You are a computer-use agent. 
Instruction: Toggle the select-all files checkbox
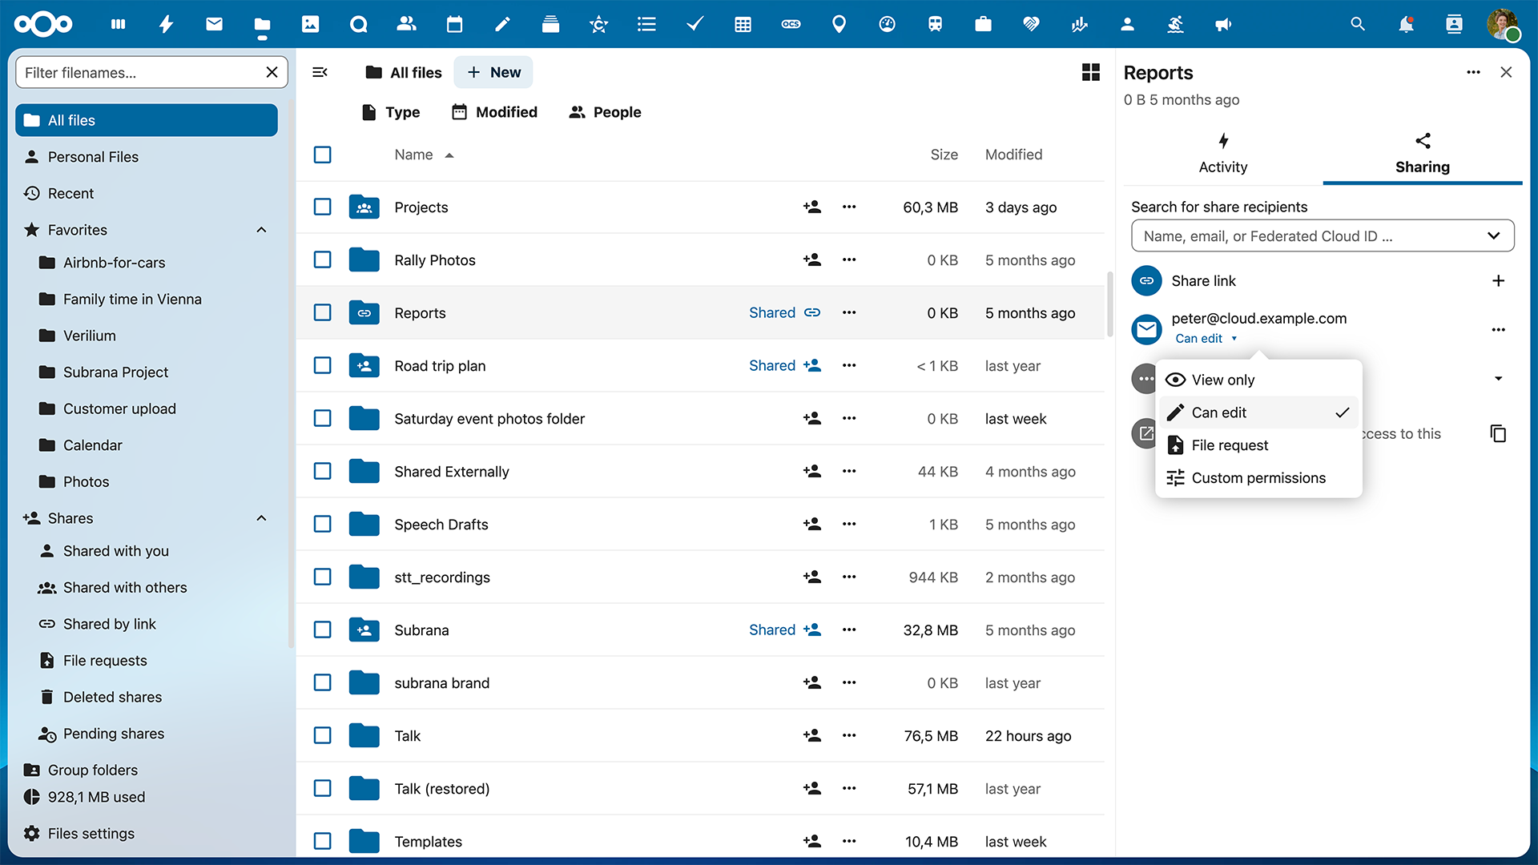322,155
